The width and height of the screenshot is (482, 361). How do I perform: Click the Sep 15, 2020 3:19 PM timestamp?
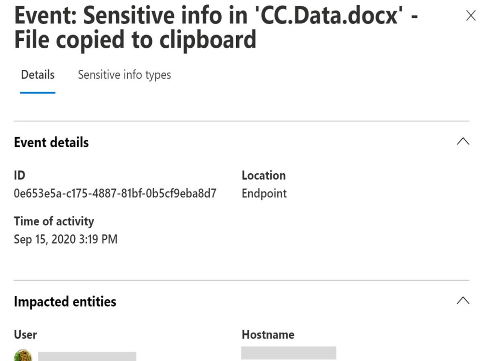click(66, 239)
